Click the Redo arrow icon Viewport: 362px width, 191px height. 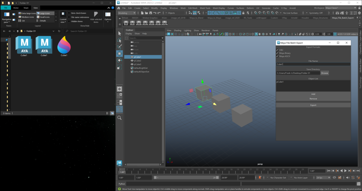pos(159,13)
